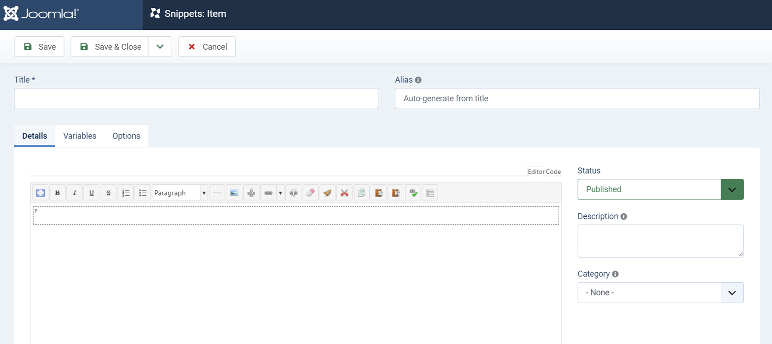The height and width of the screenshot is (344, 772).
Task: Insert a horizontal rule line
Action: [217, 193]
